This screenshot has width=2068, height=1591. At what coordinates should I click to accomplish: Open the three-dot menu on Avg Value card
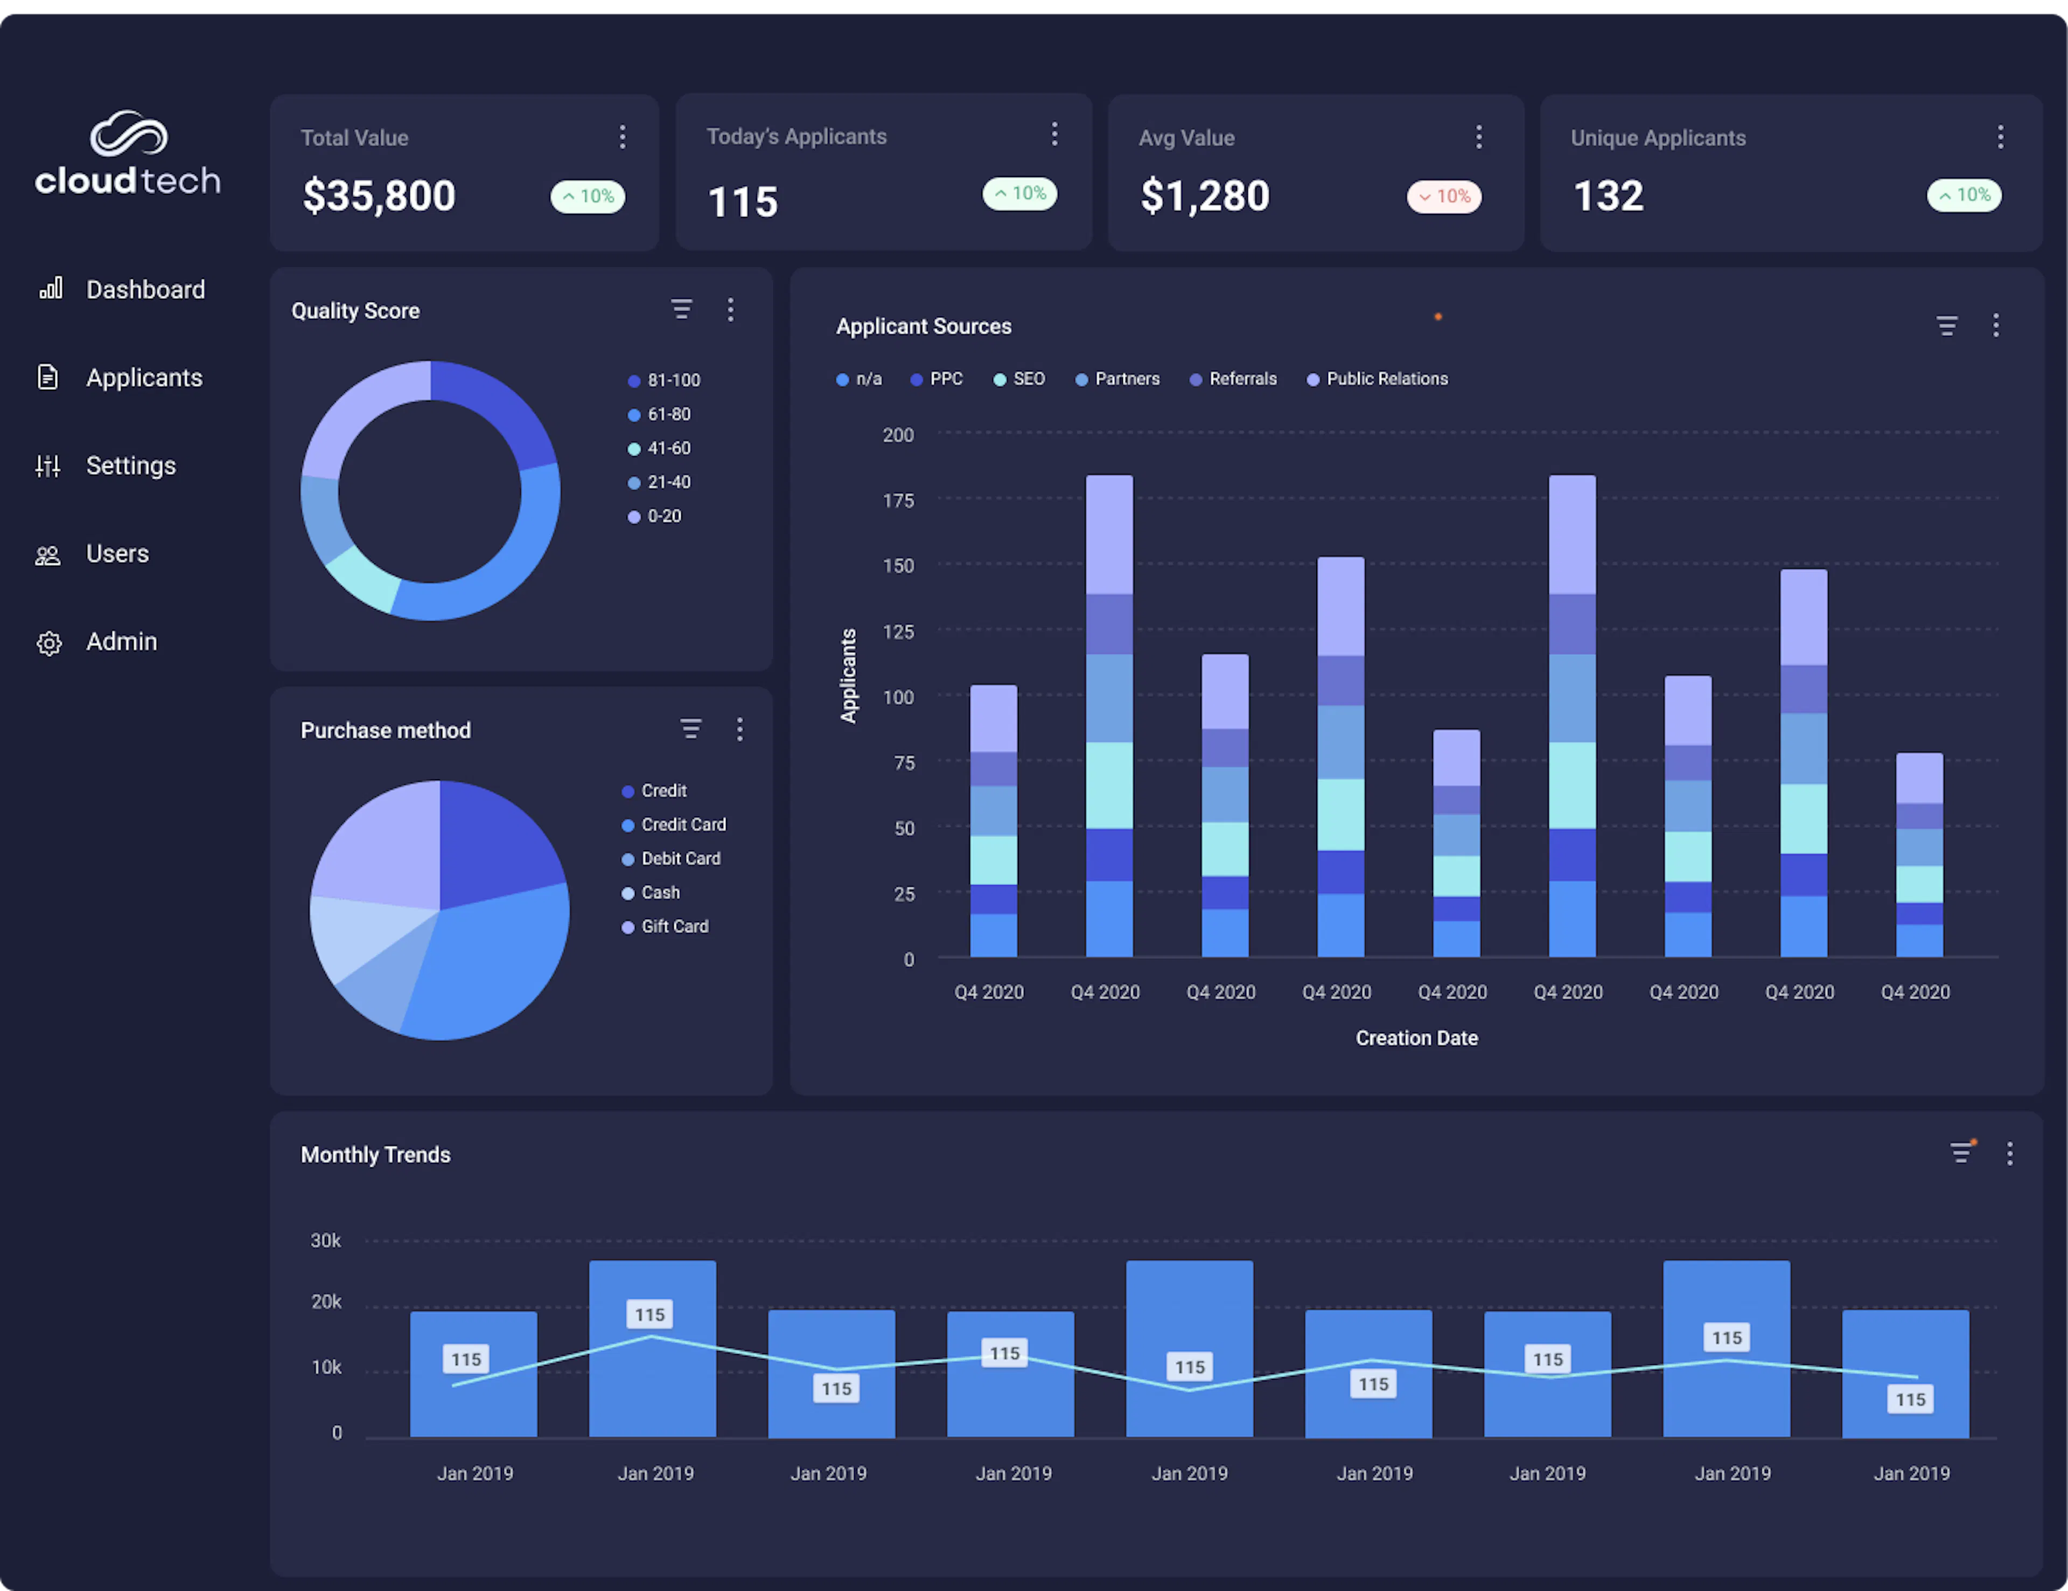1479,137
